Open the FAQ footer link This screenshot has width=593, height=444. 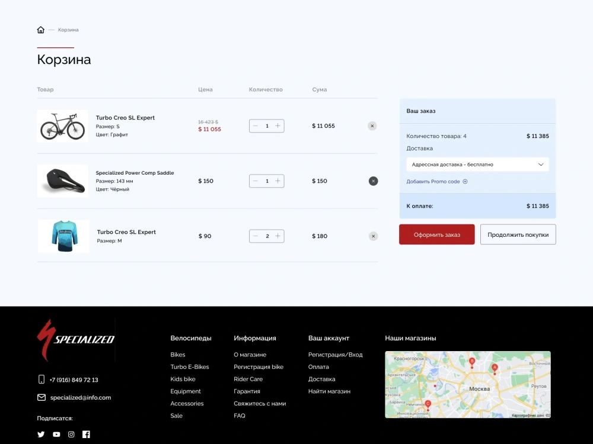click(240, 416)
